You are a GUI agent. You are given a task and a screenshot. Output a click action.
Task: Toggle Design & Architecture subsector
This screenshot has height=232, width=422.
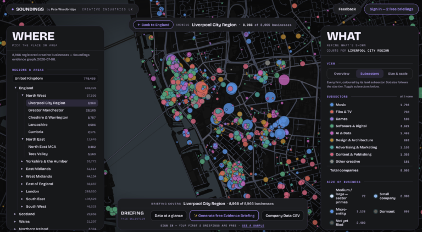point(369,140)
